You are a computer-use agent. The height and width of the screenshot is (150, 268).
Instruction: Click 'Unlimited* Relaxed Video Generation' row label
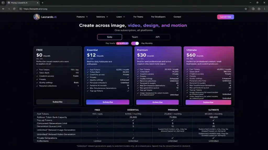[56, 134]
